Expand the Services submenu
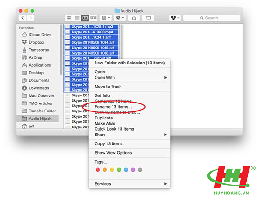The width and height of the screenshot is (259, 198). (x=129, y=184)
